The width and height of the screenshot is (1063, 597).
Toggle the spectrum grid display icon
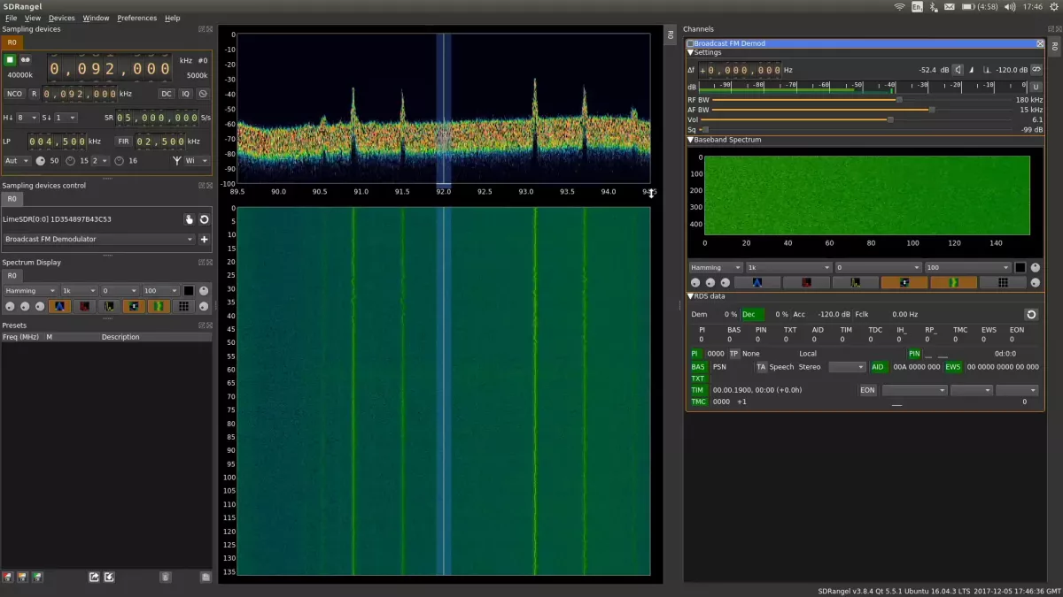click(184, 307)
